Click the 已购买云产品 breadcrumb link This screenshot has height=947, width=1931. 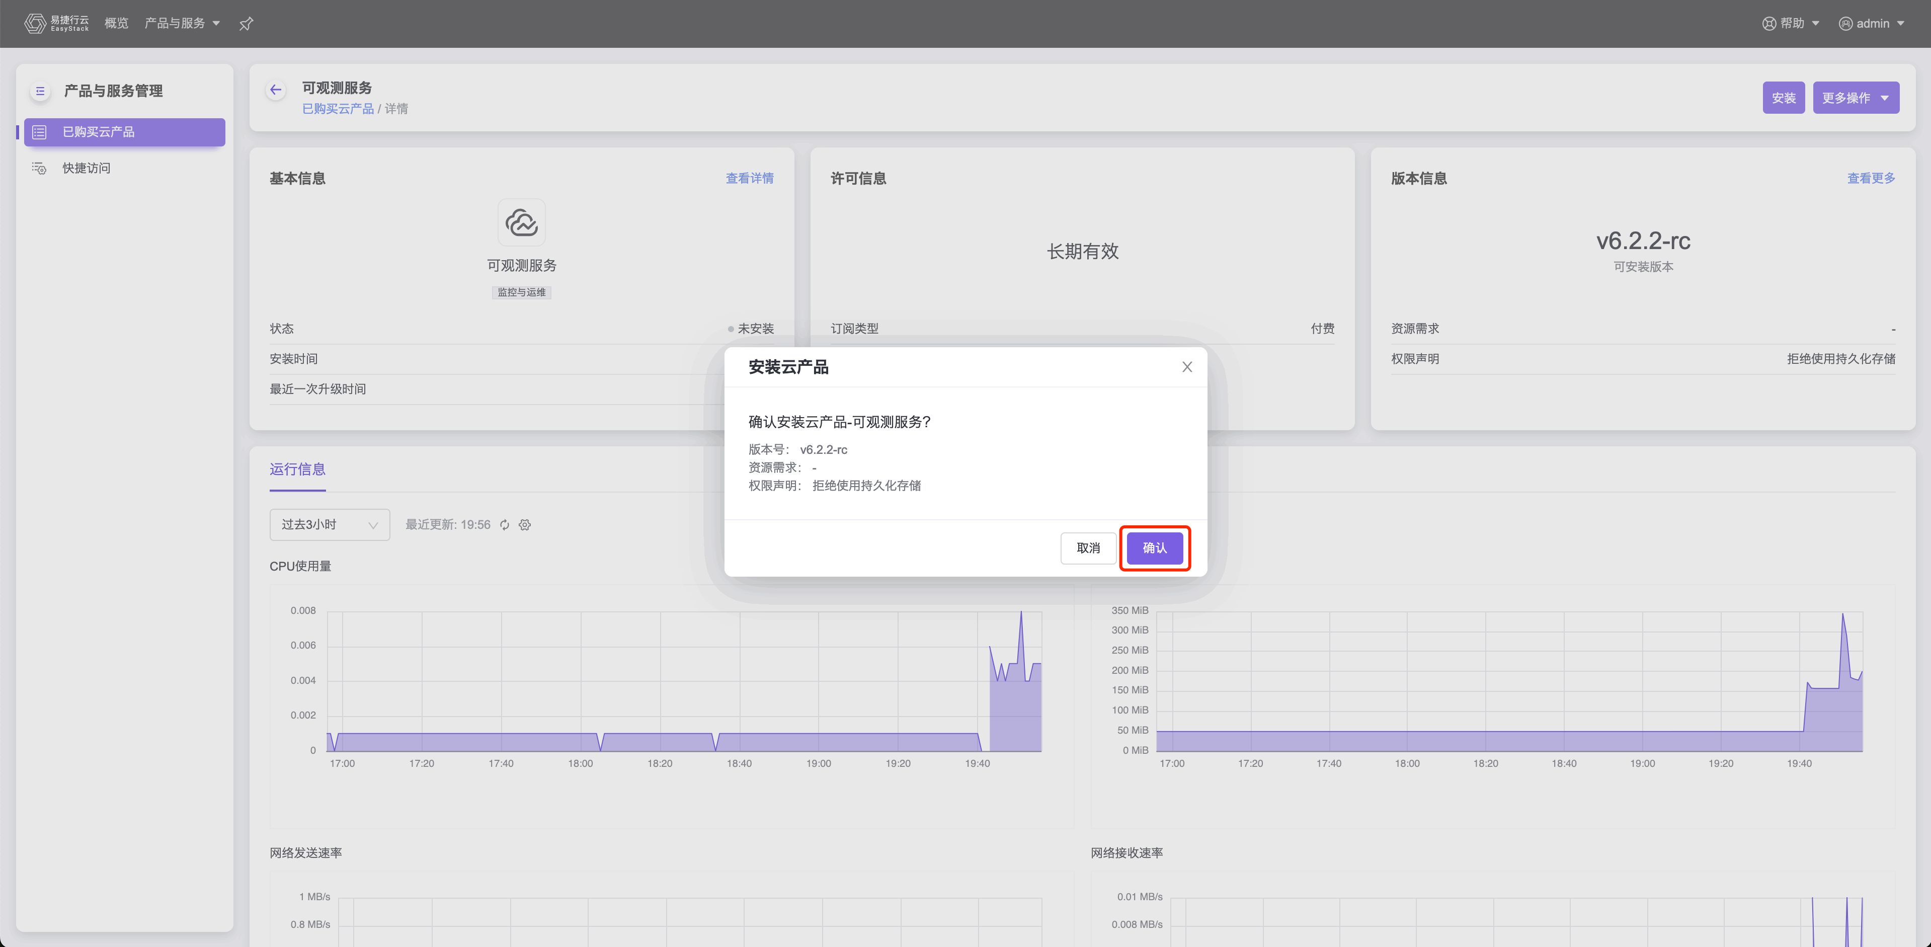point(337,109)
